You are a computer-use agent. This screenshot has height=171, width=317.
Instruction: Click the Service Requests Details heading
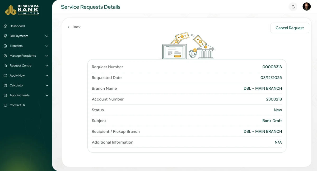[91, 7]
